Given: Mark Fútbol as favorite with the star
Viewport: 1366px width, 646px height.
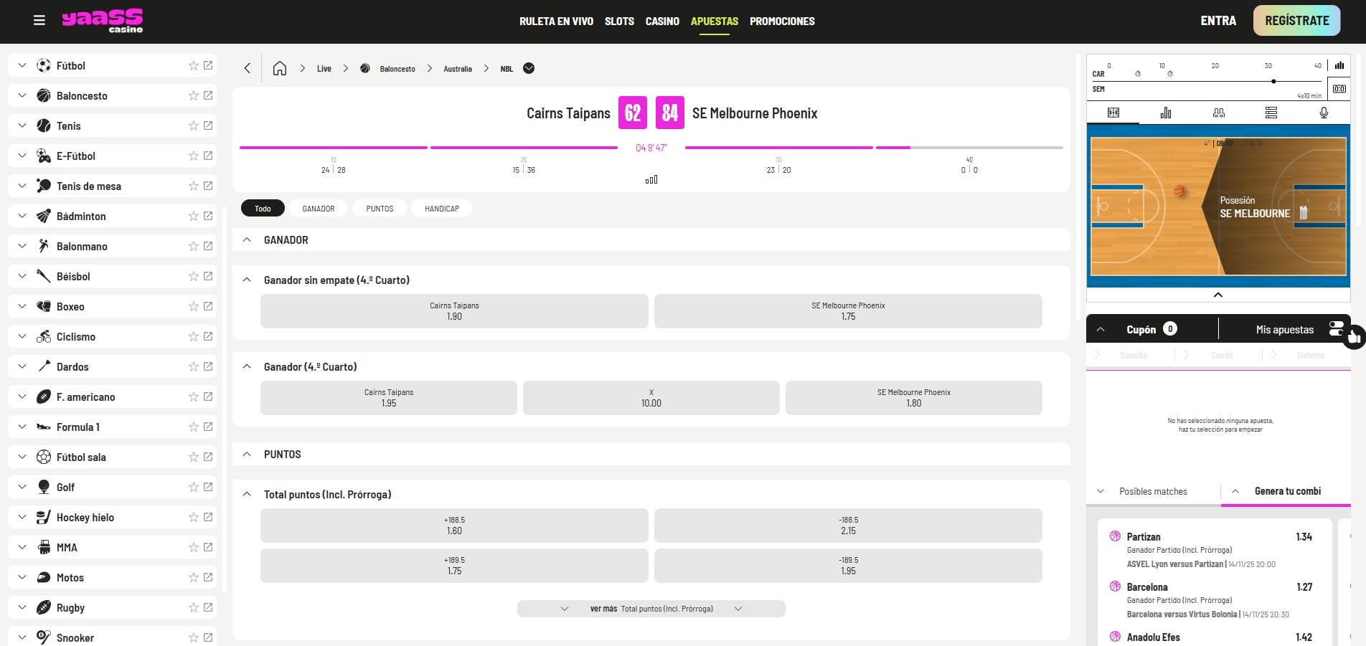Looking at the screenshot, I should pos(193,65).
